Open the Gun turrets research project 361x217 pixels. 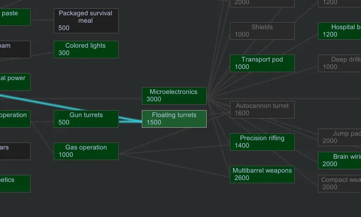pyautogui.click(x=86, y=119)
